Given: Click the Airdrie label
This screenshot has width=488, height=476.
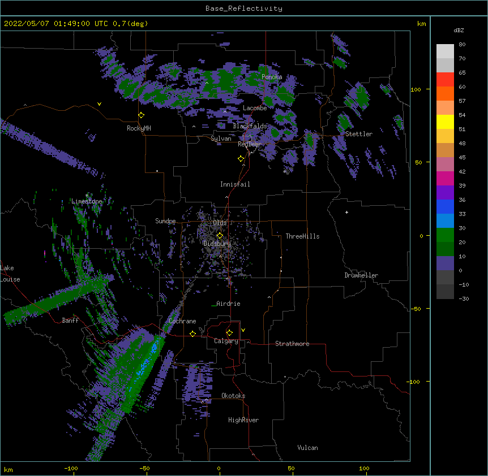Looking at the screenshot, I should coord(228,304).
